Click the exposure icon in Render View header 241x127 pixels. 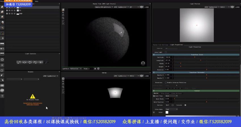pos(141,7)
